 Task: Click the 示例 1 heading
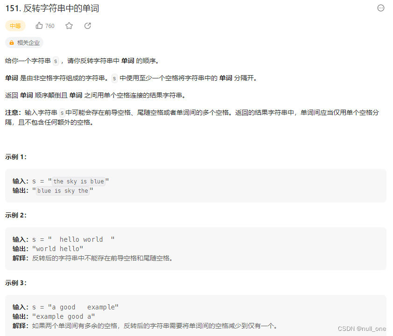[16, 157]
